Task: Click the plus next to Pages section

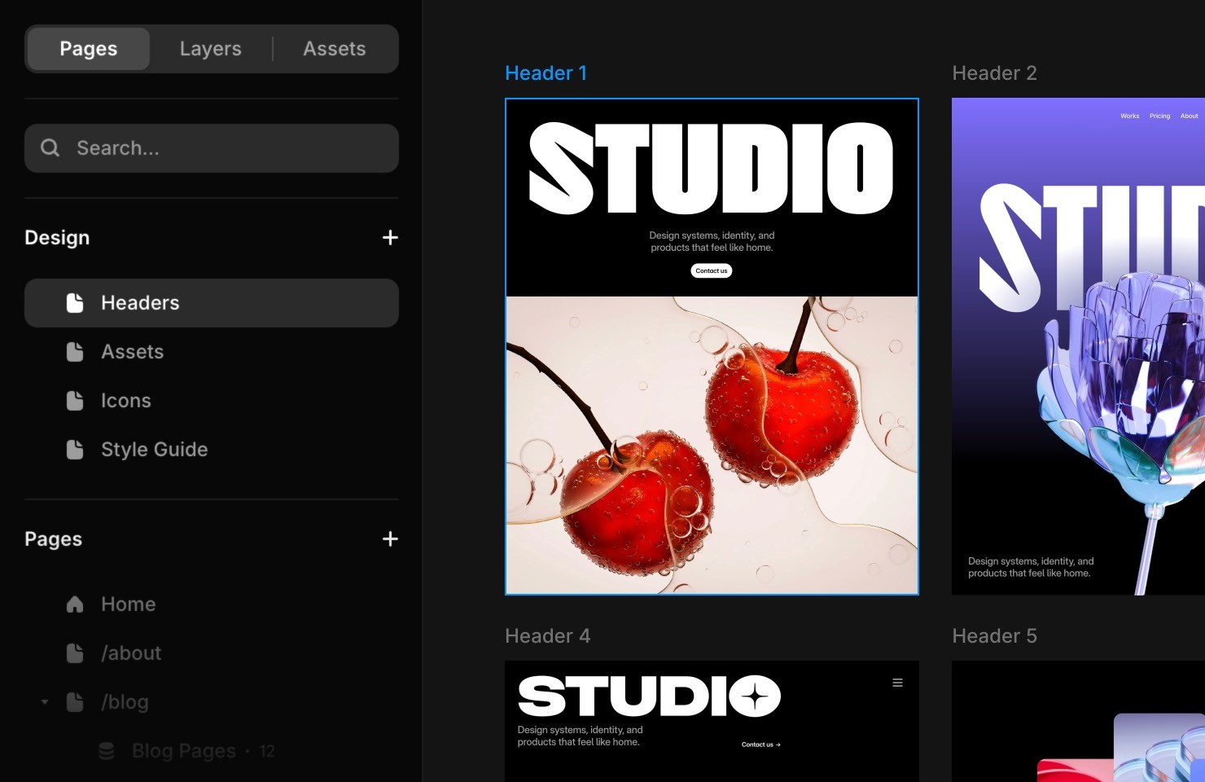Action: click(390, 538)
